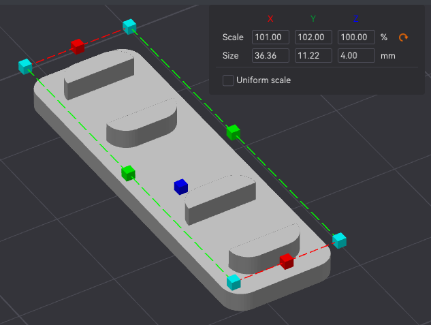Screen dimensions: 431x325
Task: Select the cyan corner handle at the rightmost corner
Action: (x=339, y=240)
